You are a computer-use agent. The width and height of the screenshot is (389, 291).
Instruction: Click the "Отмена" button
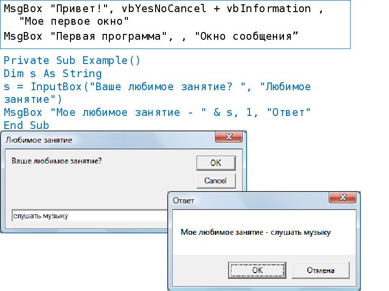point(321,270)
